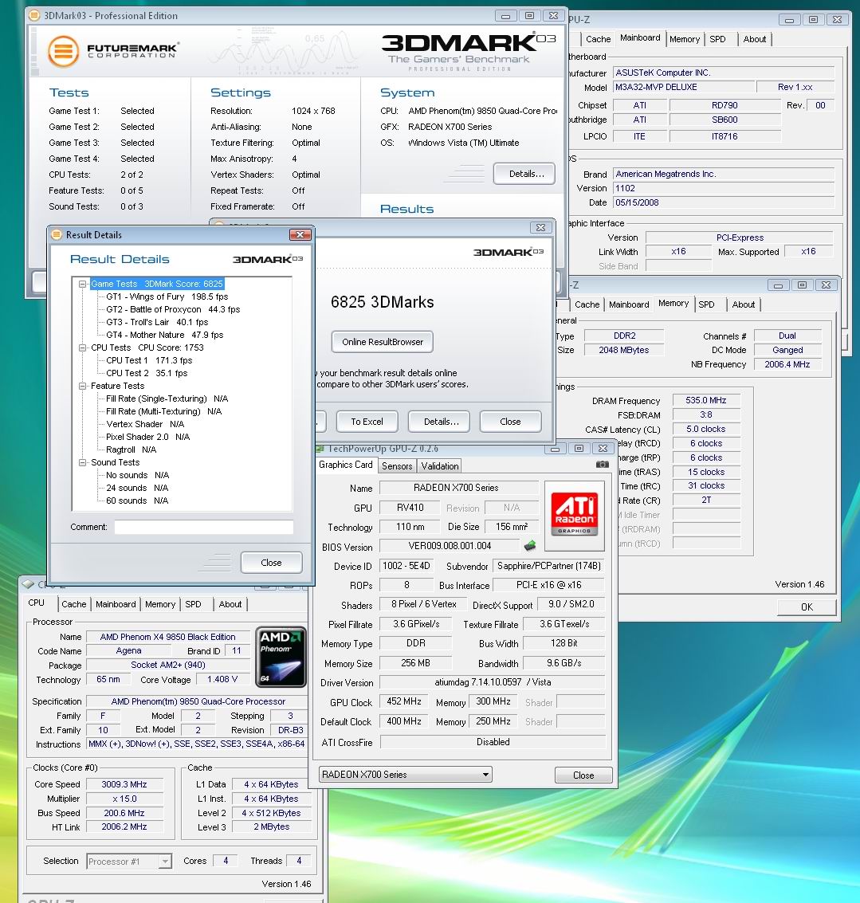Click Close button in Result Details window
Screen dimensions: 860x903
(271, 563)
